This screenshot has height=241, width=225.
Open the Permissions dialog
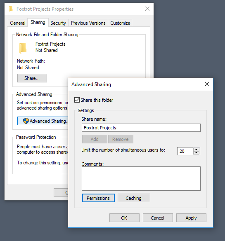pyautogui.click(x=98, y=198)
